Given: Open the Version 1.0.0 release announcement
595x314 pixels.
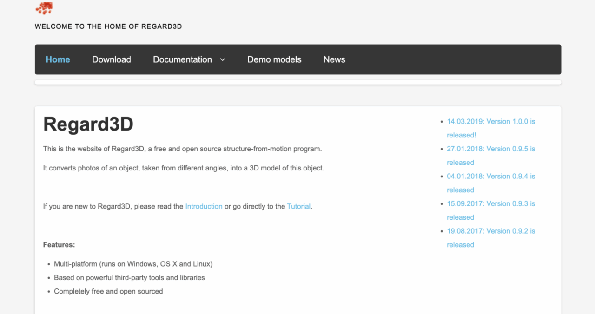Looking at the screenshot, I should click(x=490, y=122).
